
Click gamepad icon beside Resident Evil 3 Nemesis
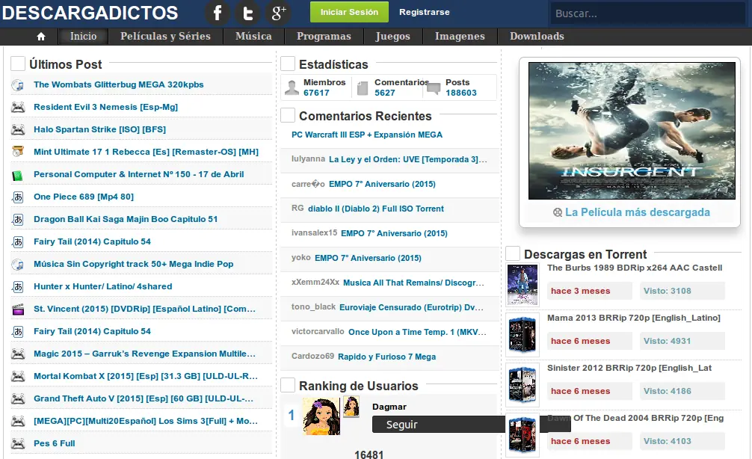coord(18,108)
